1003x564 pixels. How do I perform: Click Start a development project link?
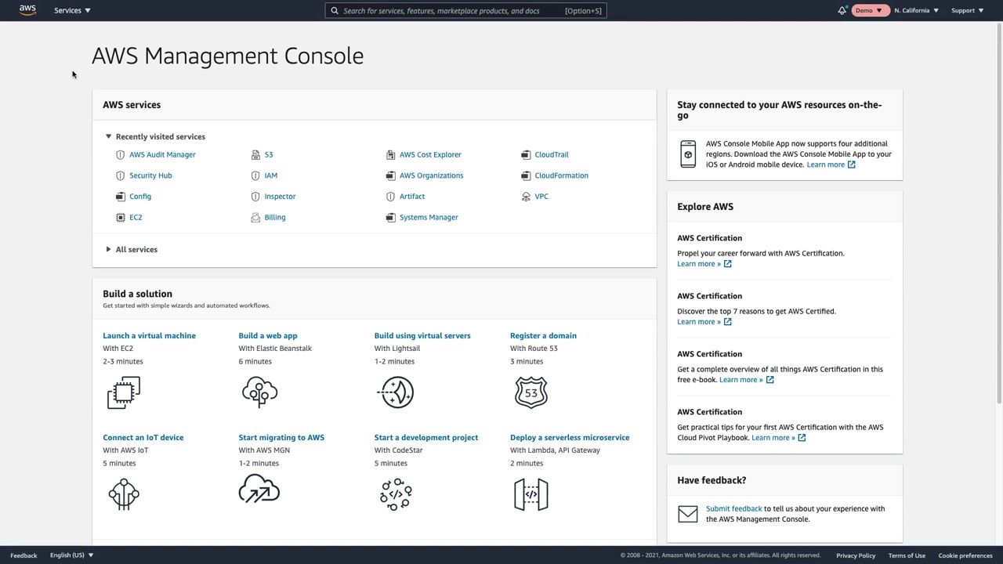pyautogui.click(x=426, y=438)
